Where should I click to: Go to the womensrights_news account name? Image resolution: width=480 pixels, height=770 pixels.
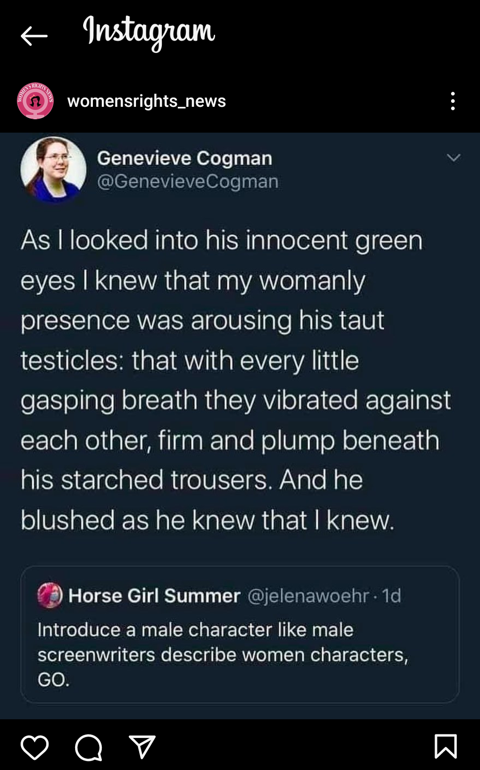(146, 101)
